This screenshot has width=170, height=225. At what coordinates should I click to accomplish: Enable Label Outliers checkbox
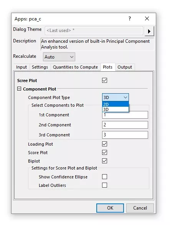pos(104,185)
